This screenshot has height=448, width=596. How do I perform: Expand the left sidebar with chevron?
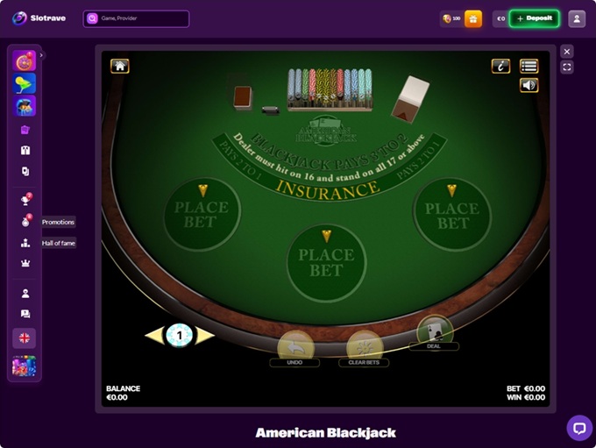coord(41,55)
